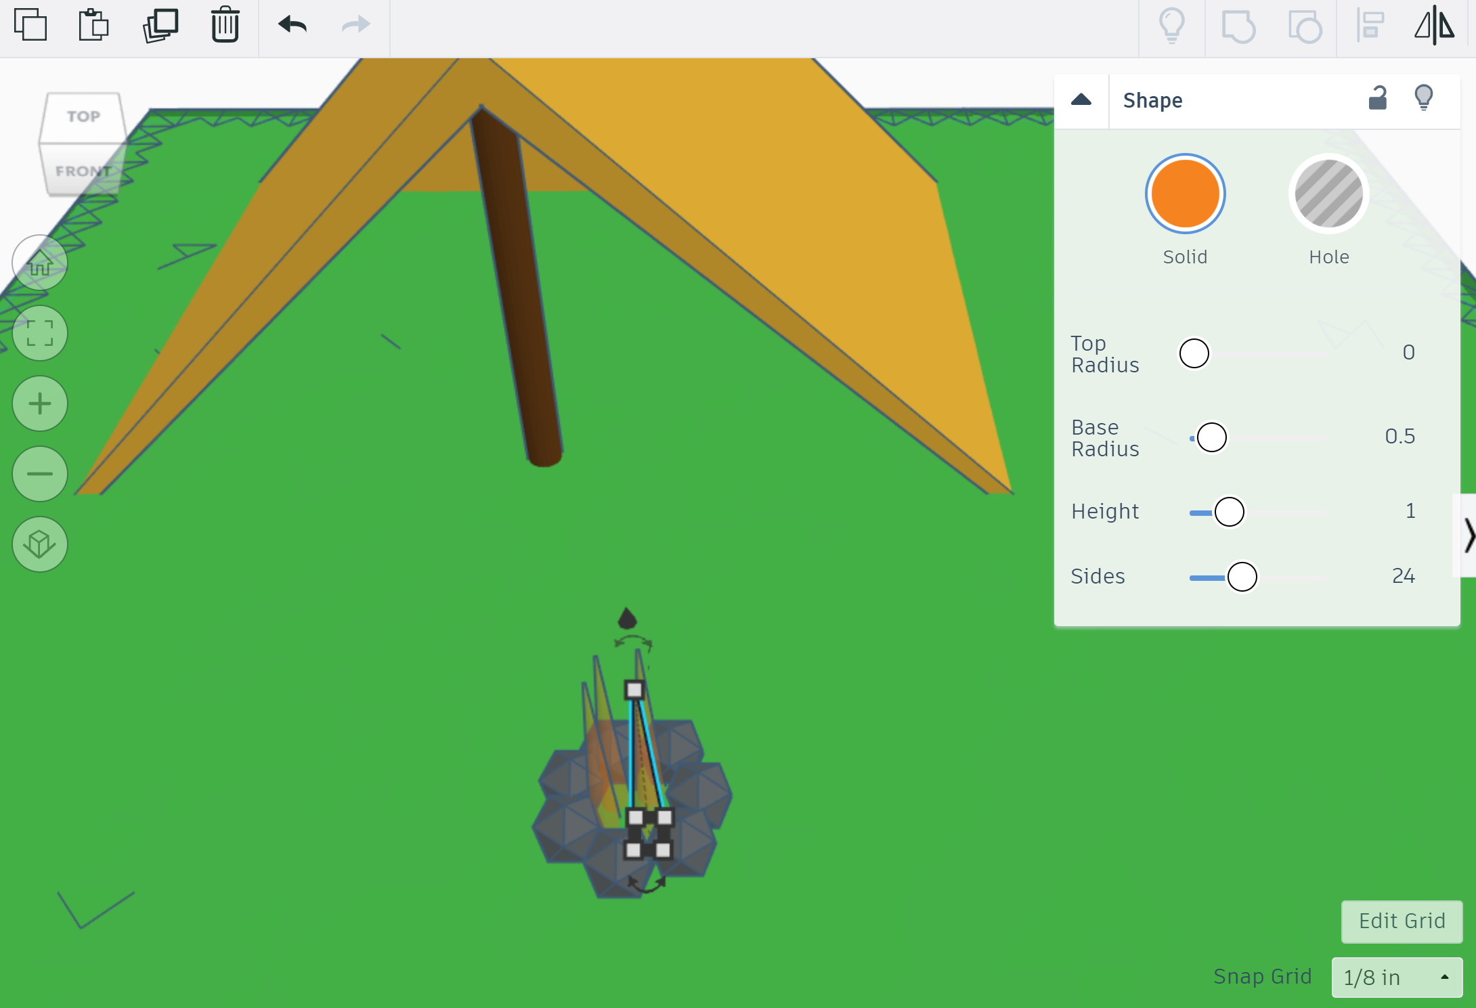Zoom in using the plus button
The image size is (1476, 1008).
(x=39, y=403)
